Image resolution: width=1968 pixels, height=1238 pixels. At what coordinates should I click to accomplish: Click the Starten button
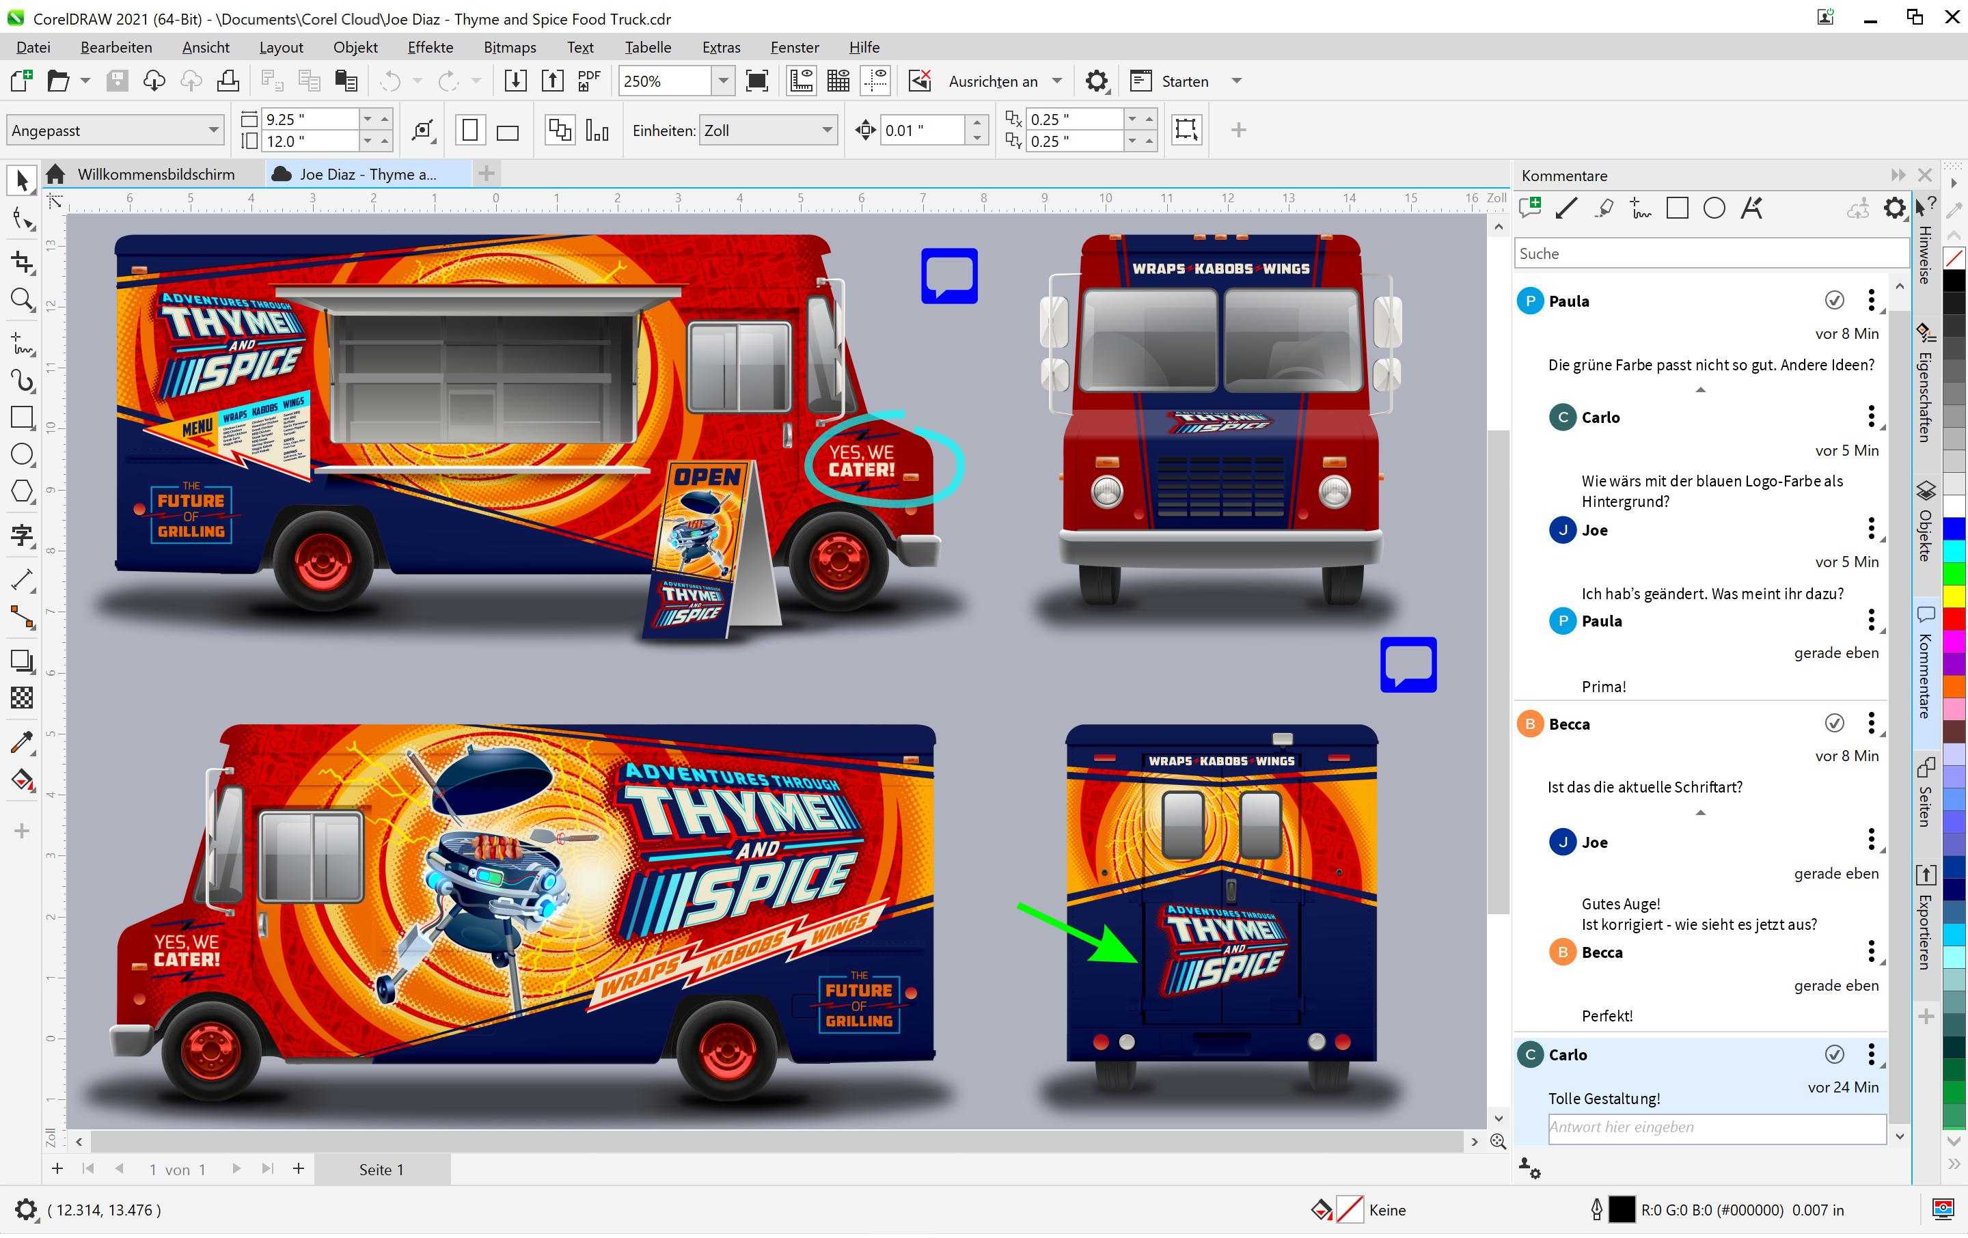(1184, 80)
